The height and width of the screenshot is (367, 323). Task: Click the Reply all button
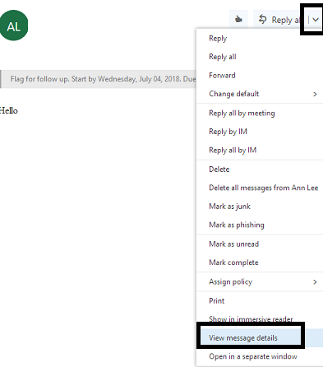pos(279,20)
